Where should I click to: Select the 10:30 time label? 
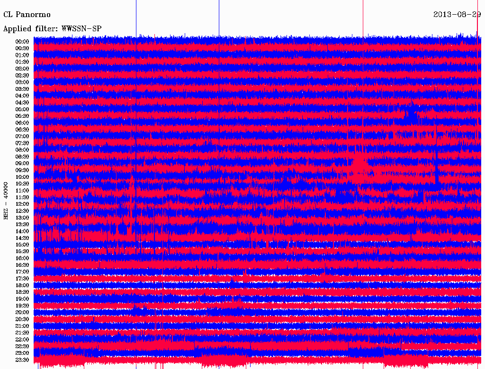pos(22,184)
